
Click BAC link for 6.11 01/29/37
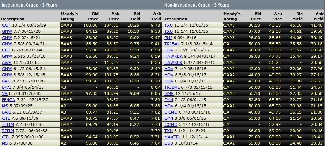pyautogui.click(x=6, y=112)
